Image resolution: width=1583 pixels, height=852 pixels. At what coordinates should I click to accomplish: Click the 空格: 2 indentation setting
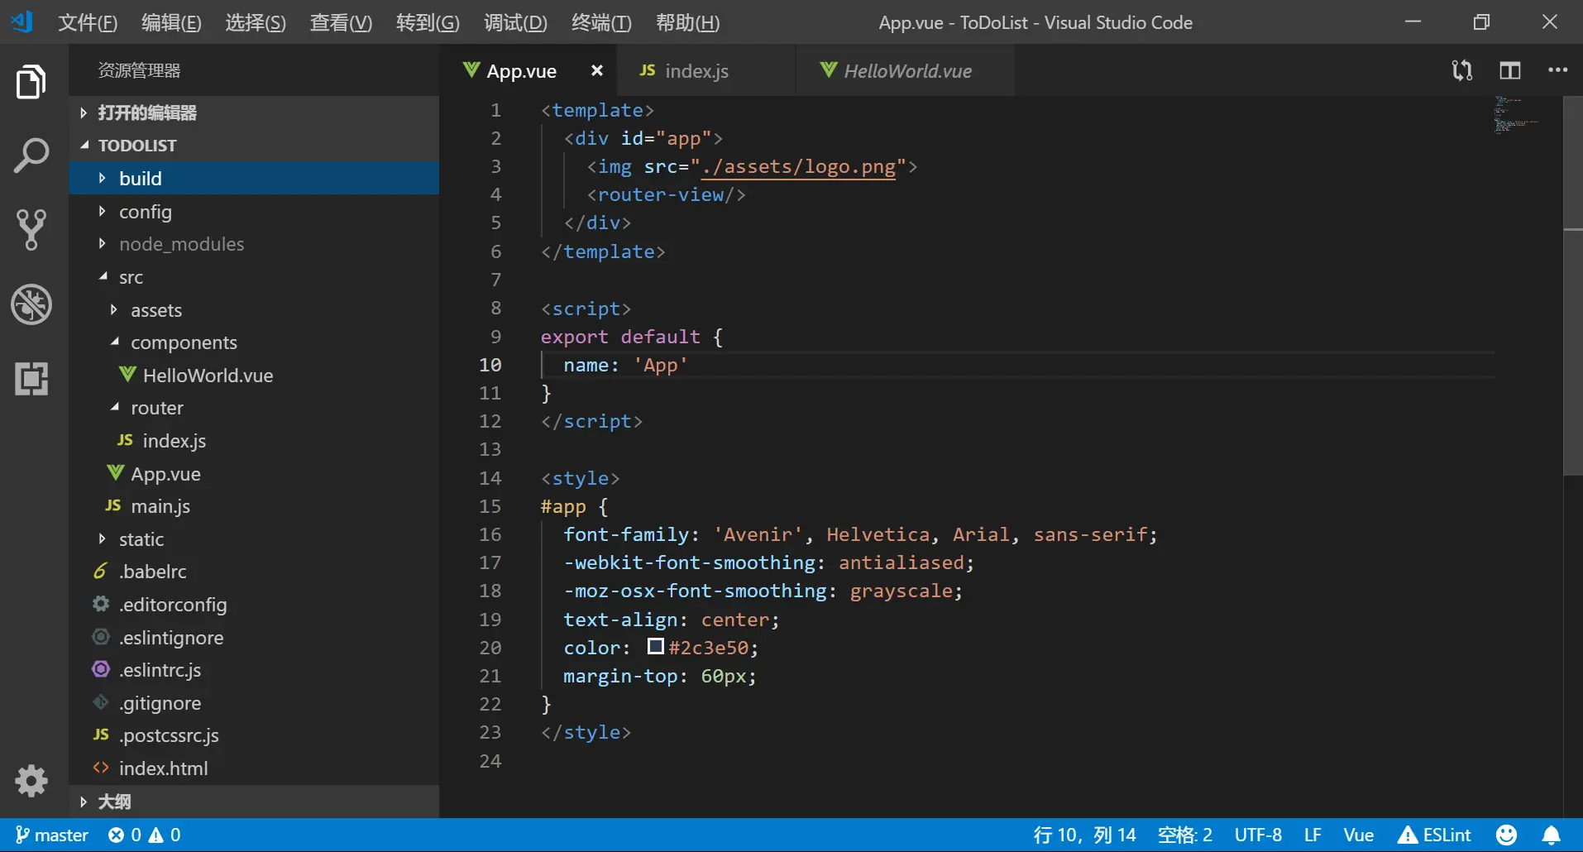pyautogui.click(x=1184, y=835)
